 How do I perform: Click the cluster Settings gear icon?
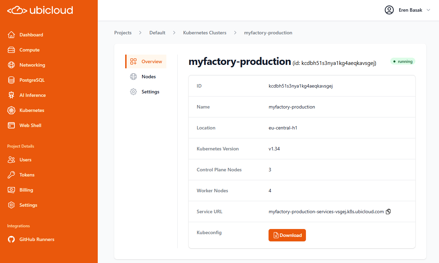click(x=133, y=92)
